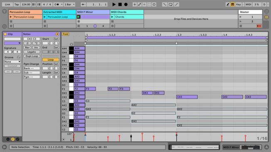
Task: Open the Groove Pool hot-swap button
Action: [x=18, y=57]
